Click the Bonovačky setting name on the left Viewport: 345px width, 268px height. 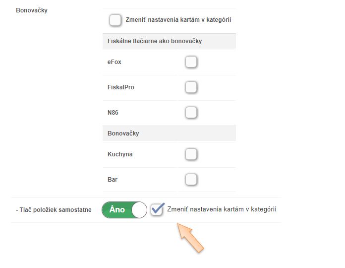(32, 10)
